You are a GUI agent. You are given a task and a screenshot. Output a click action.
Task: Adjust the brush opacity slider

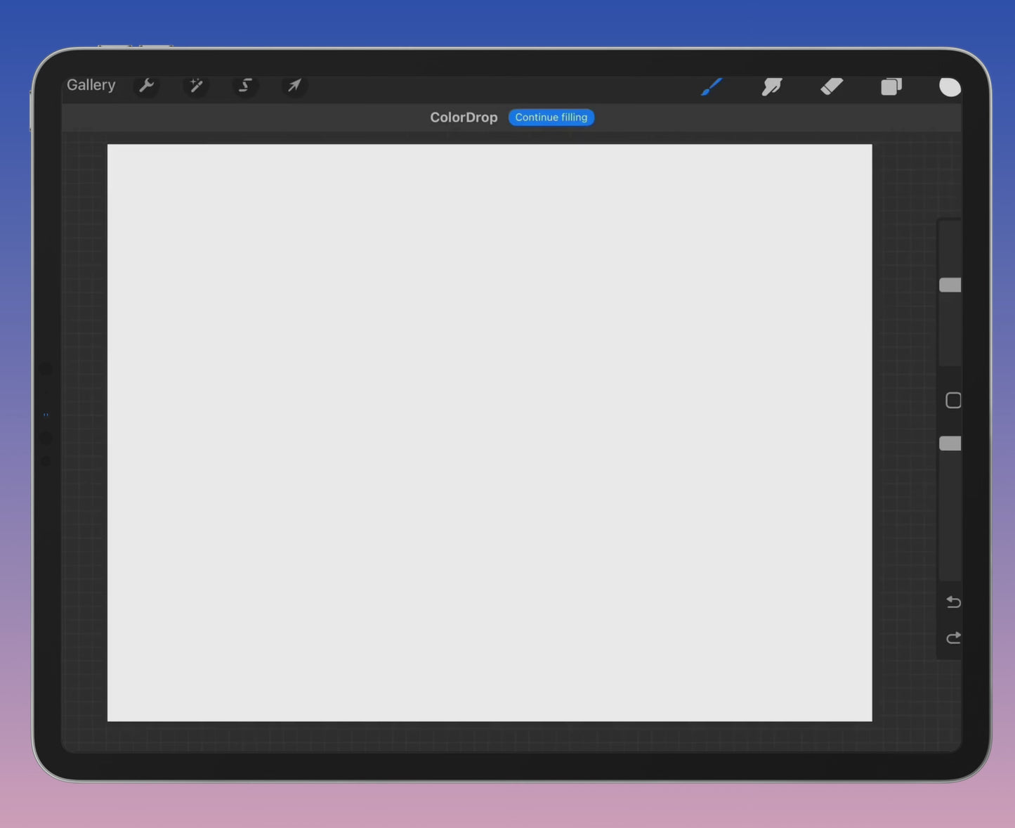[950, 443]
